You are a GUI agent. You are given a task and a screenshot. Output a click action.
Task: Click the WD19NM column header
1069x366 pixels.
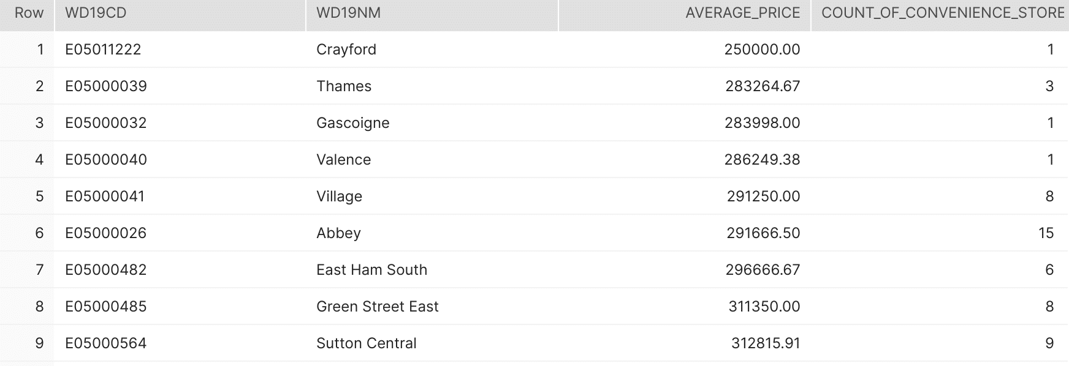pos(432,13)
